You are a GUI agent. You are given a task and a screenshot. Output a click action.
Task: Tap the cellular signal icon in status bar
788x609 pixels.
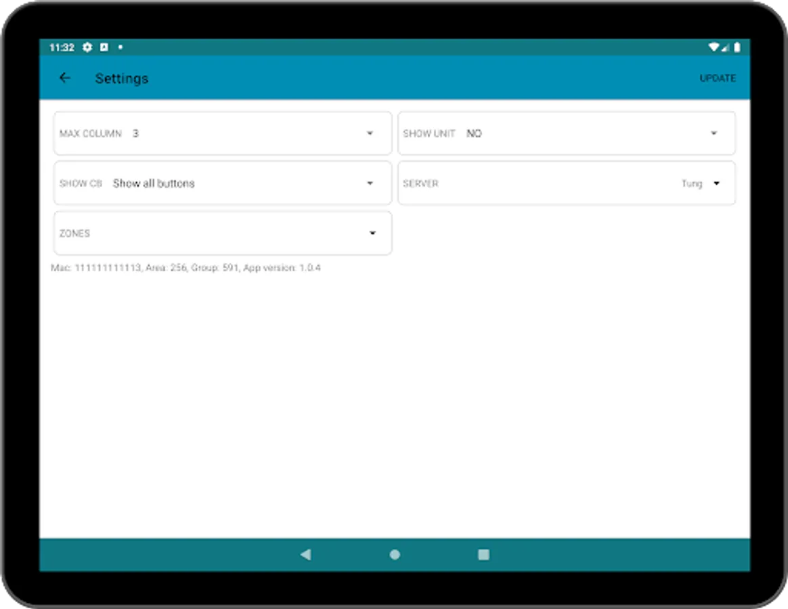pos(725,48)
